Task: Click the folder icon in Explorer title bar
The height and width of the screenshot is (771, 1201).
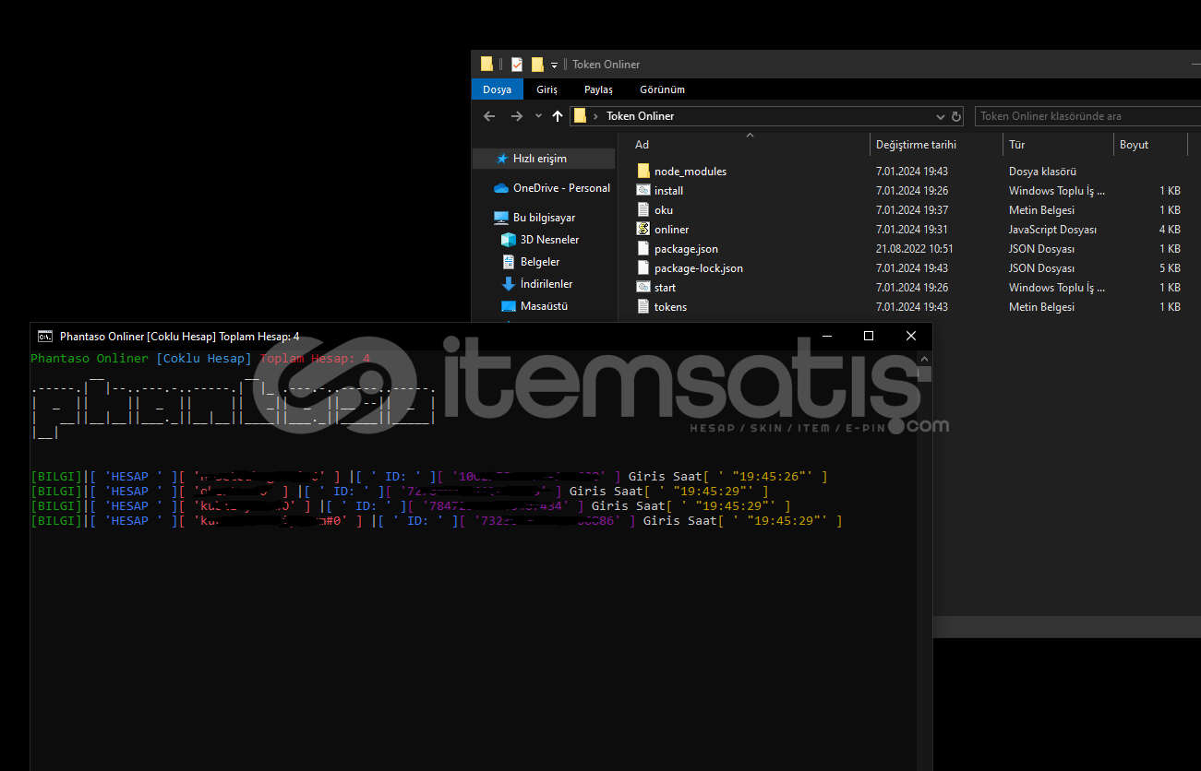Action: coord(486,65)
